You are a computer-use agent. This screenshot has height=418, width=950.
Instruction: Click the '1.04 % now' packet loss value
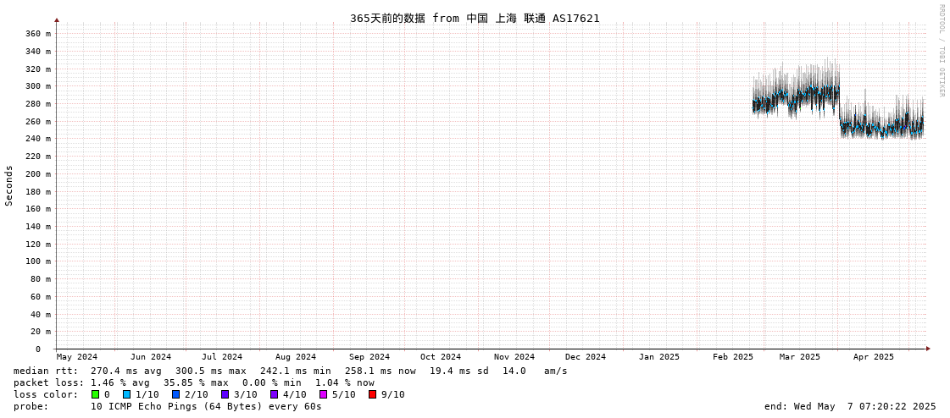(x=345, y=382)
